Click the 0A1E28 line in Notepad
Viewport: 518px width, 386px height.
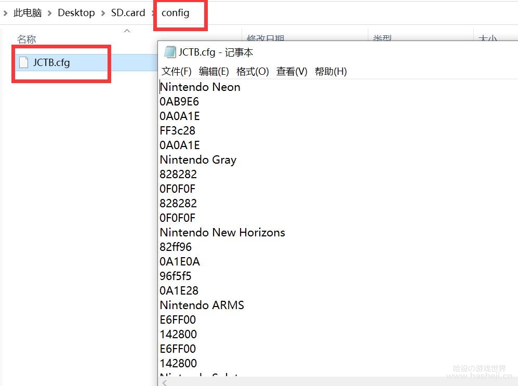pos(179,290)
